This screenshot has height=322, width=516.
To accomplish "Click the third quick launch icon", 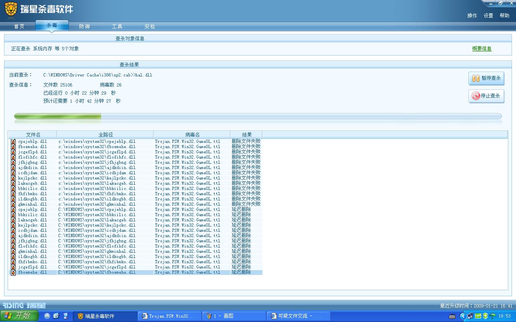I will [66, 316].
